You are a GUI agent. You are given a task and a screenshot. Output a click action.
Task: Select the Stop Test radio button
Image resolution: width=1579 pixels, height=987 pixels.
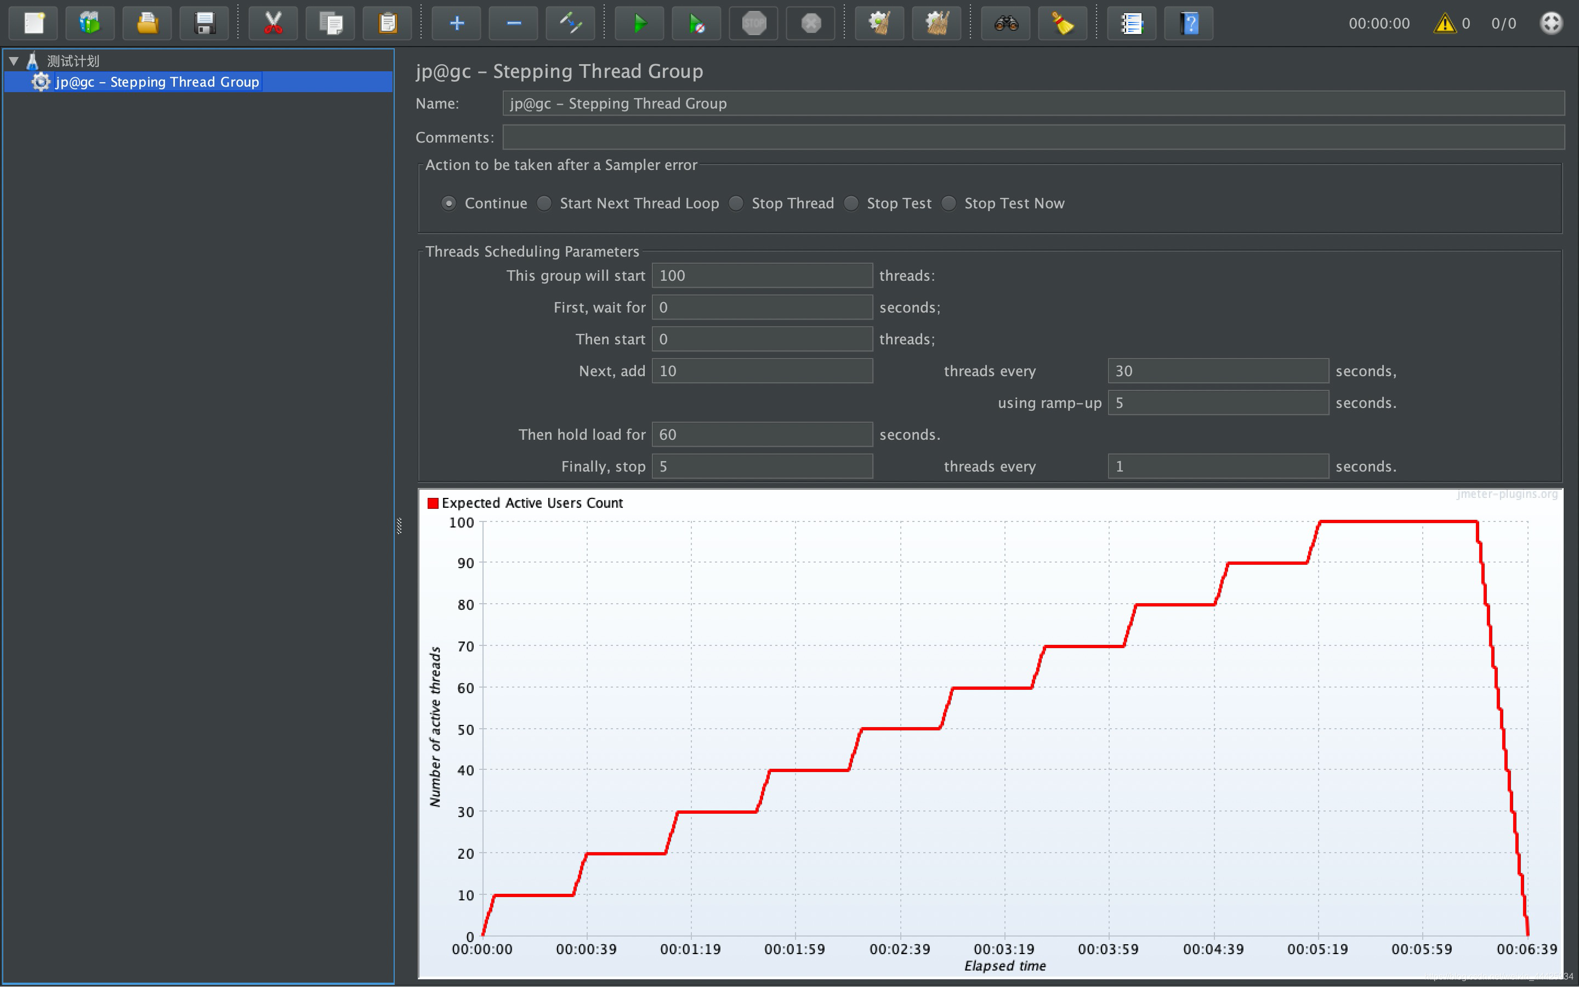(x=851, y=203)
